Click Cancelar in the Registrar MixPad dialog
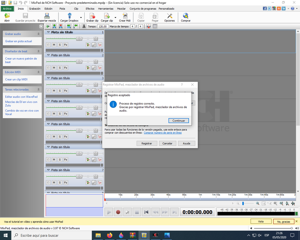Image resolution: width=300 pixels, height=240 pixels. click(x=167, y=143)
